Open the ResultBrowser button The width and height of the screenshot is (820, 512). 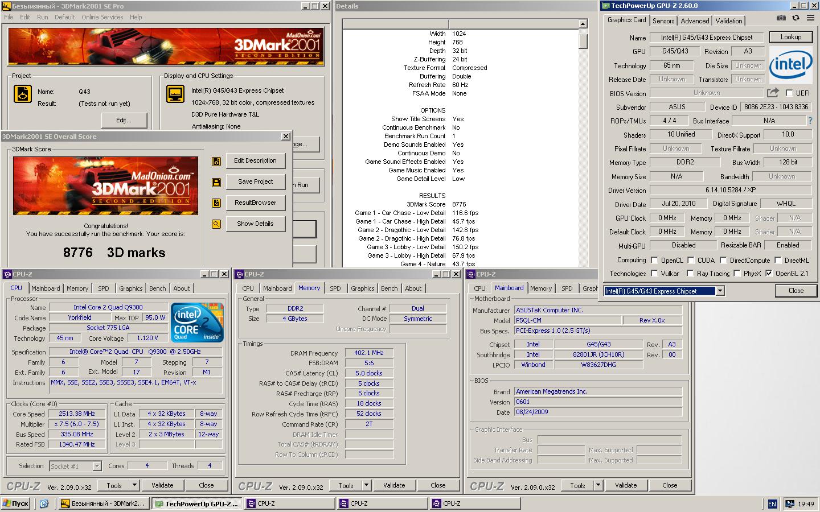coord(256,203)
